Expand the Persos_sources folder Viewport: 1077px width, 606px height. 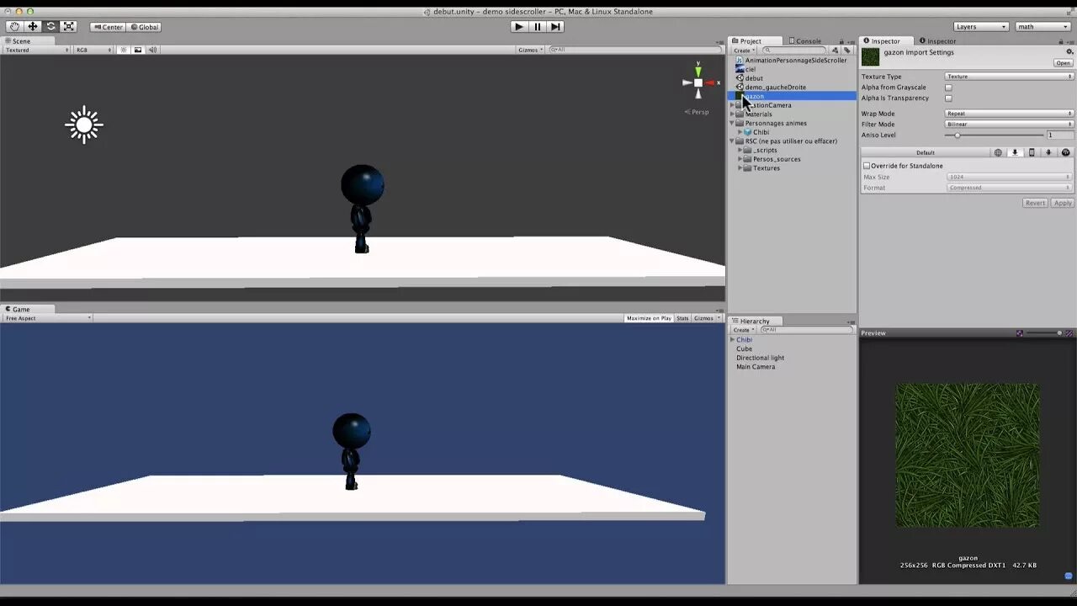point(740,159)
